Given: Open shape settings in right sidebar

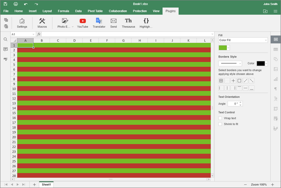Looking at the screenshot, I should [276, 59].
